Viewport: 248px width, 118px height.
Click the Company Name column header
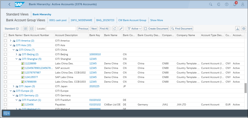(188, 35)
